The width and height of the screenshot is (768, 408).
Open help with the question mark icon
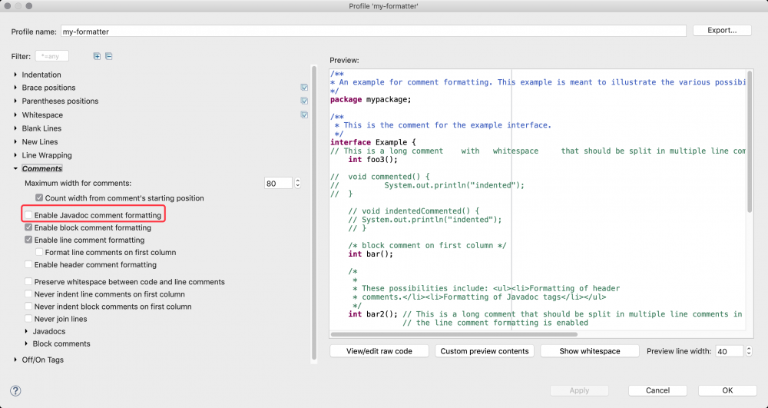coord(16,390)
